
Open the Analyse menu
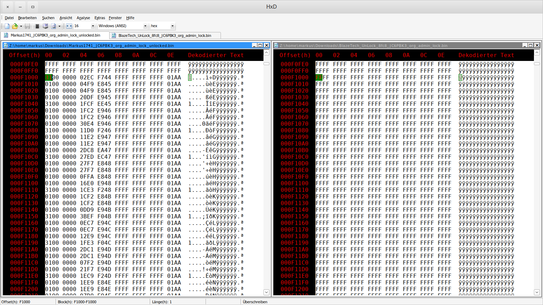click(83, 18)
